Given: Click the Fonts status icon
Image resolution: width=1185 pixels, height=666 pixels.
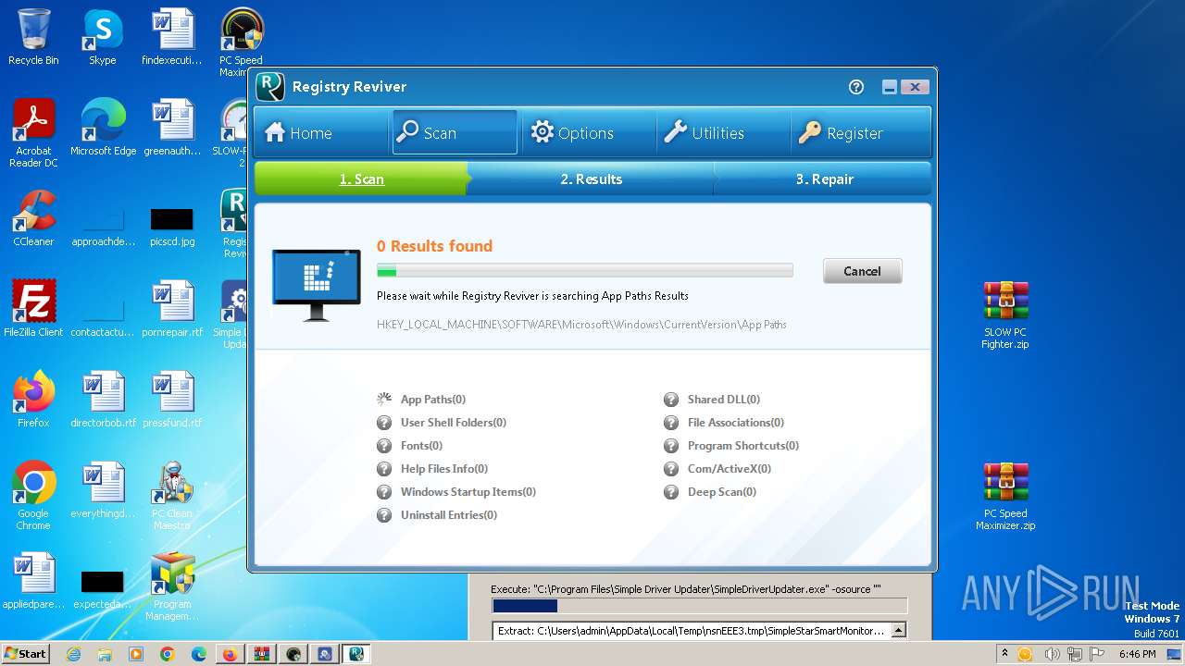Looking at the screenshot, I should coord(384,446).
